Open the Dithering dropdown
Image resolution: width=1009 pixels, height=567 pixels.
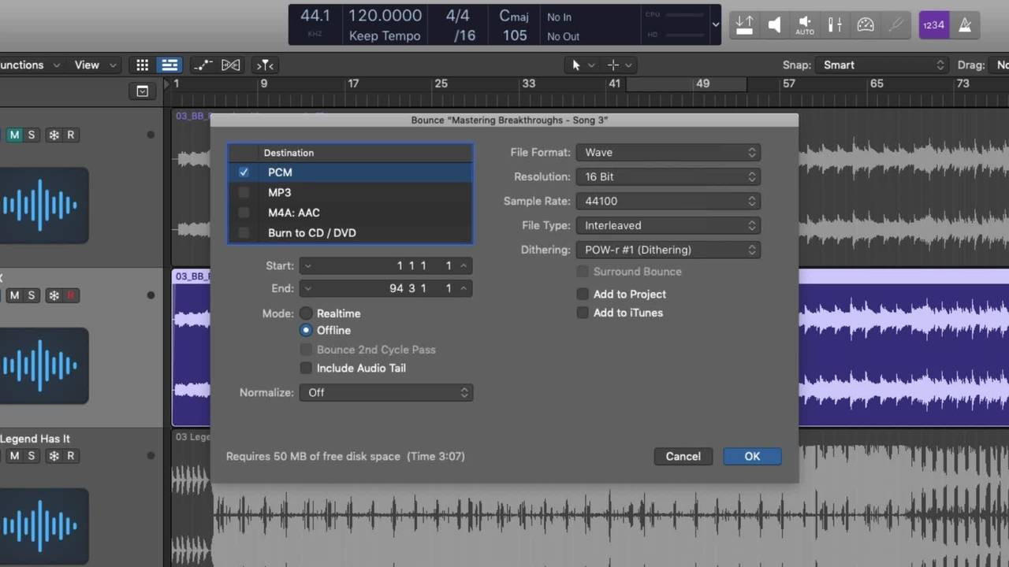(668, 250)
